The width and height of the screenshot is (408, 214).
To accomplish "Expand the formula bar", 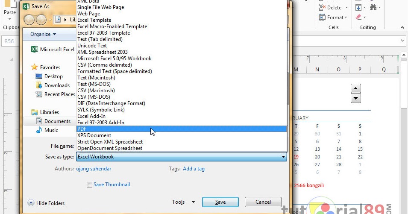I will (402, 41).
